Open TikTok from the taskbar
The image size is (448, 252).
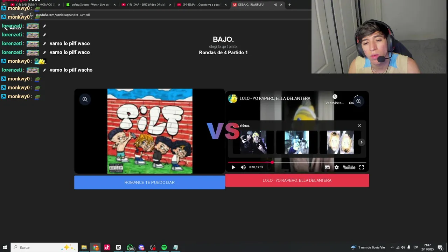tap(107, 247)
